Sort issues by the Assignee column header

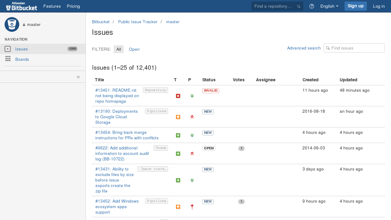(x=266, y=80)
